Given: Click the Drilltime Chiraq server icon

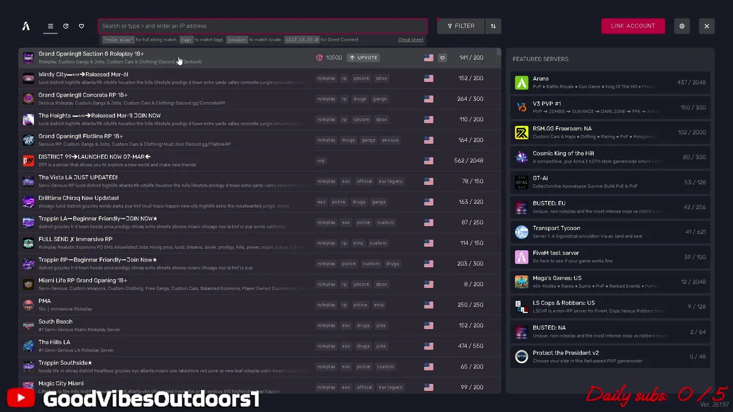Looking at the screenshot, I should (x=28, y=201).
